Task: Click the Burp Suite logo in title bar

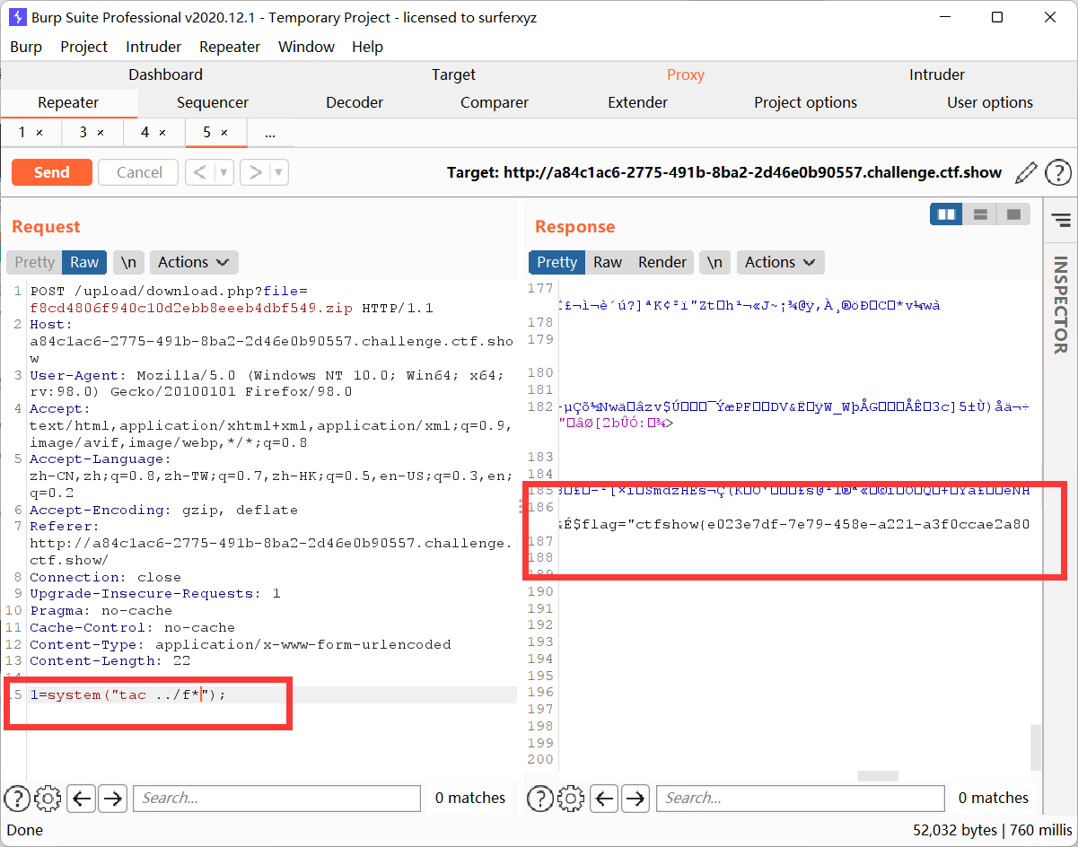Action: tap(17, 17)
